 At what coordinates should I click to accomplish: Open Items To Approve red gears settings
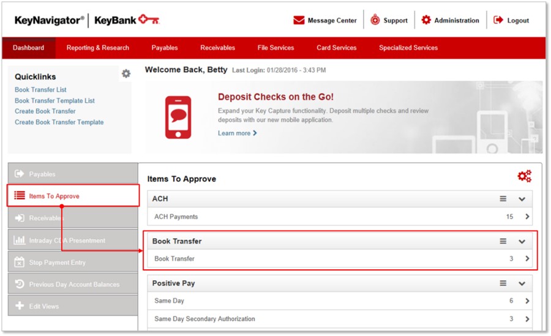pyautogui.click(x=524, y=176)
